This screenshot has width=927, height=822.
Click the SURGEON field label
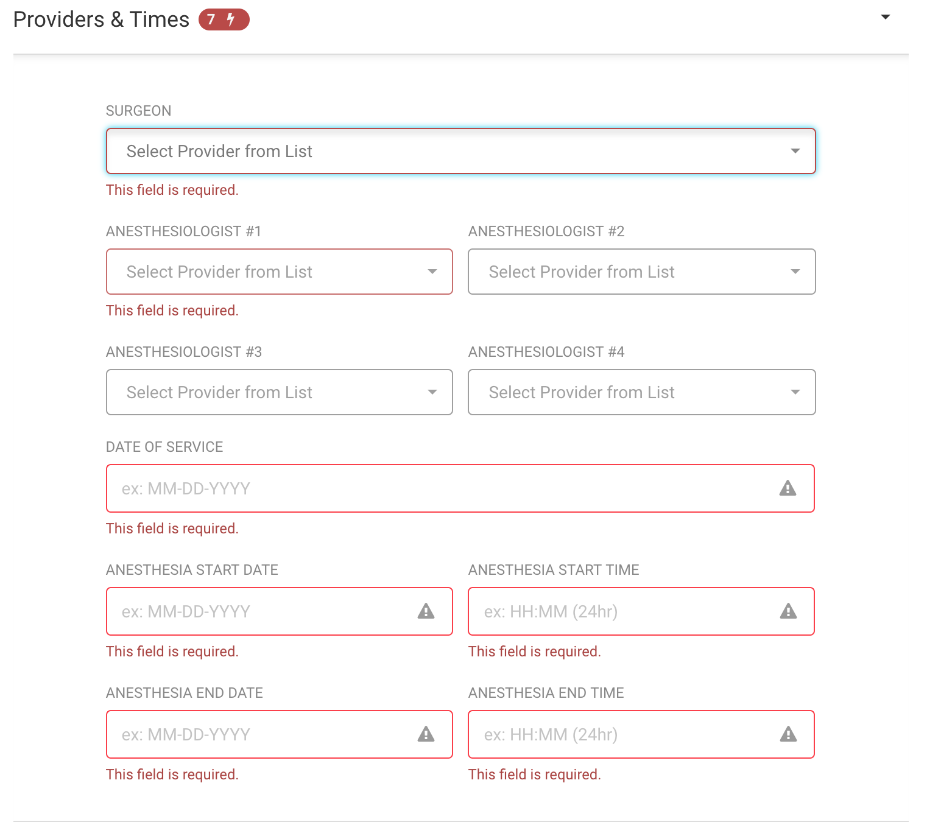pos(139,111)
